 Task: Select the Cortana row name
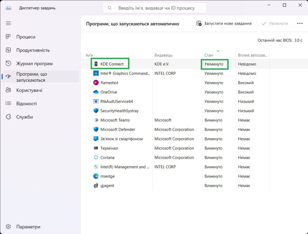tap(107, 157)
